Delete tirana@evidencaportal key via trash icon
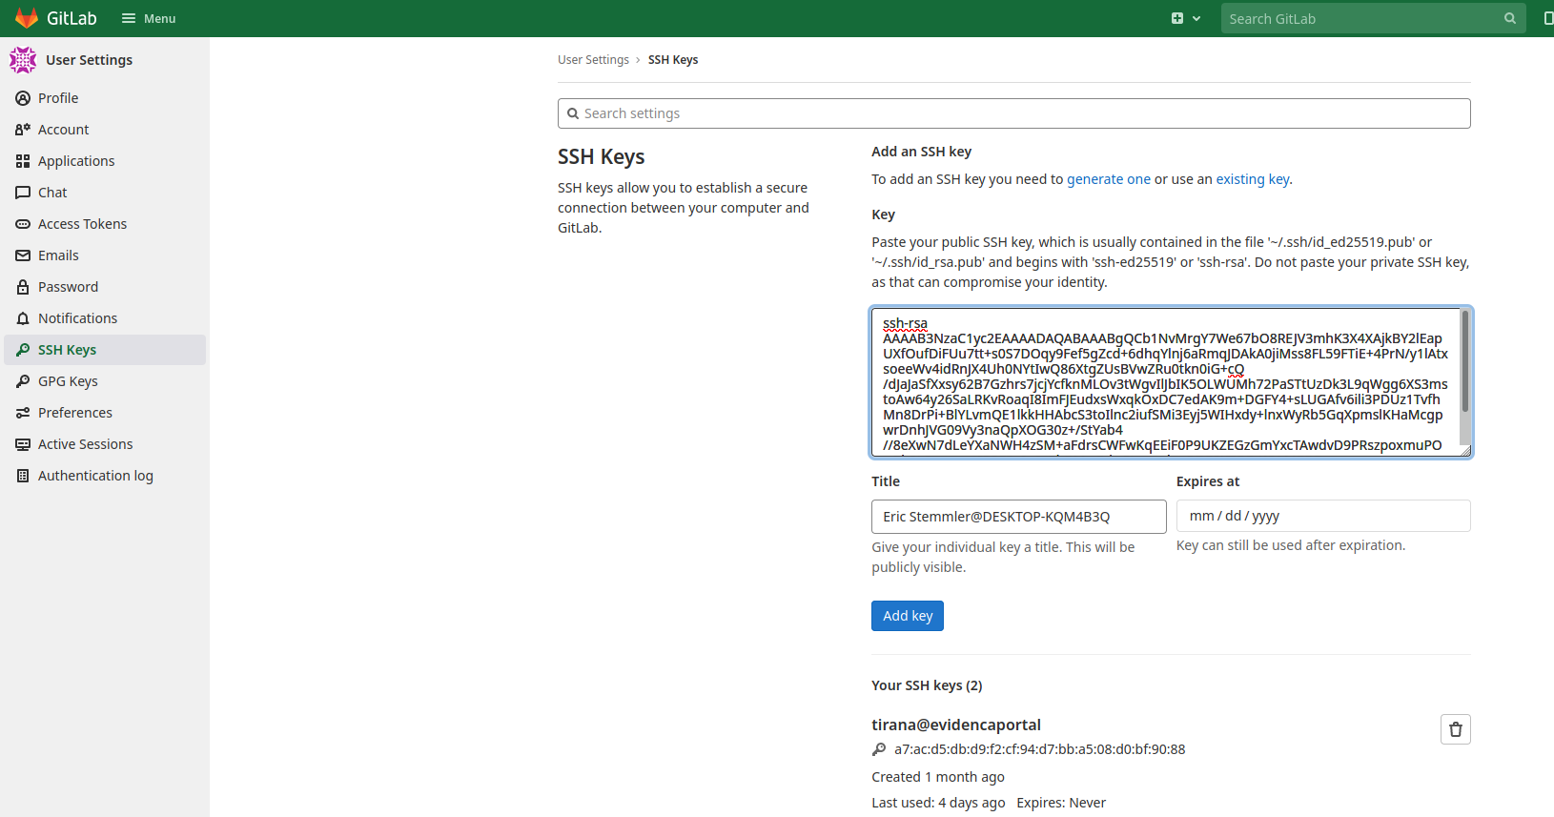This screenshot has width=1554, height=817. pyautogui.click(x=1456, y=729)
